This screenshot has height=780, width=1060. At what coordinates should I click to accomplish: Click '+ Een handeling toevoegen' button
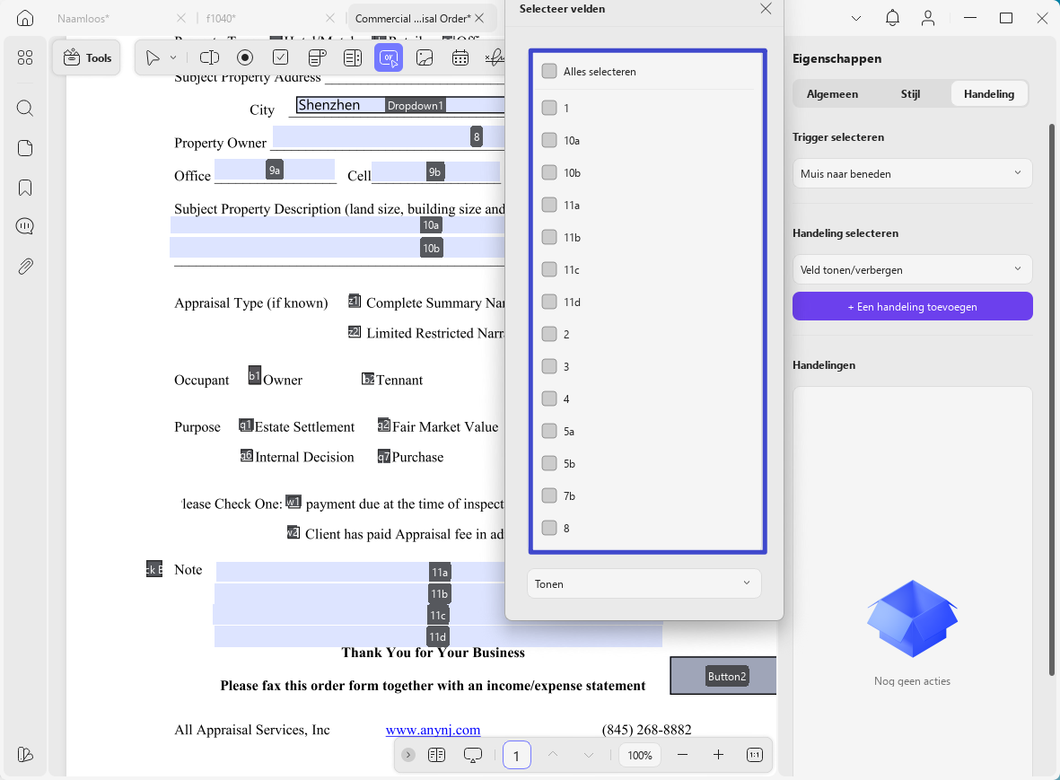click(x=912, y=306)
